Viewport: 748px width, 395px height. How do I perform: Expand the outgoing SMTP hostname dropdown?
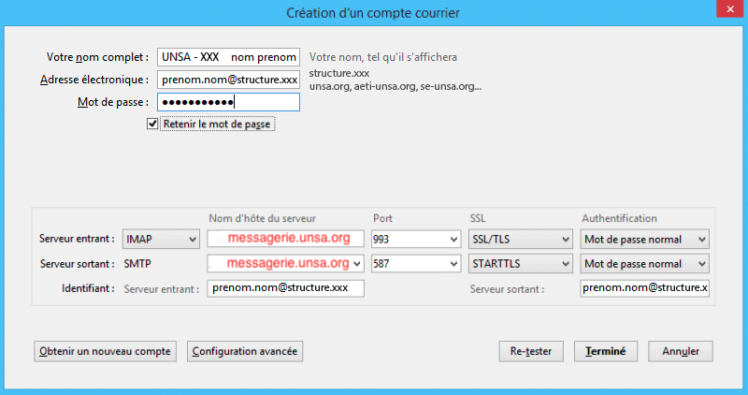(358, 264)
